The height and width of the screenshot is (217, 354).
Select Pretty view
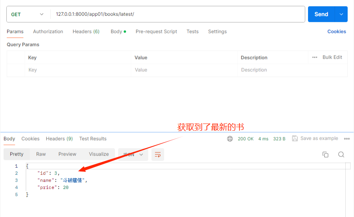point(17,154)
